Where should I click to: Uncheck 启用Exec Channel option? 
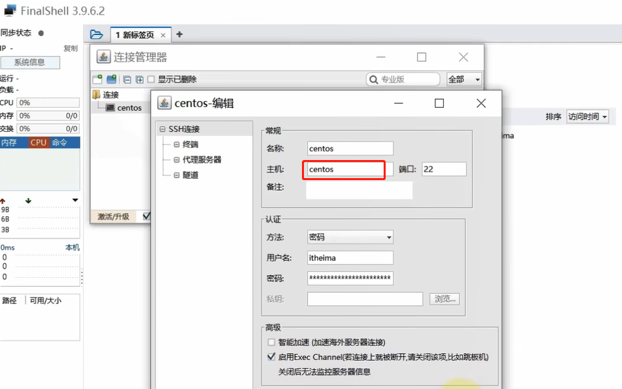pyautogui.click(x=271, y=356)
